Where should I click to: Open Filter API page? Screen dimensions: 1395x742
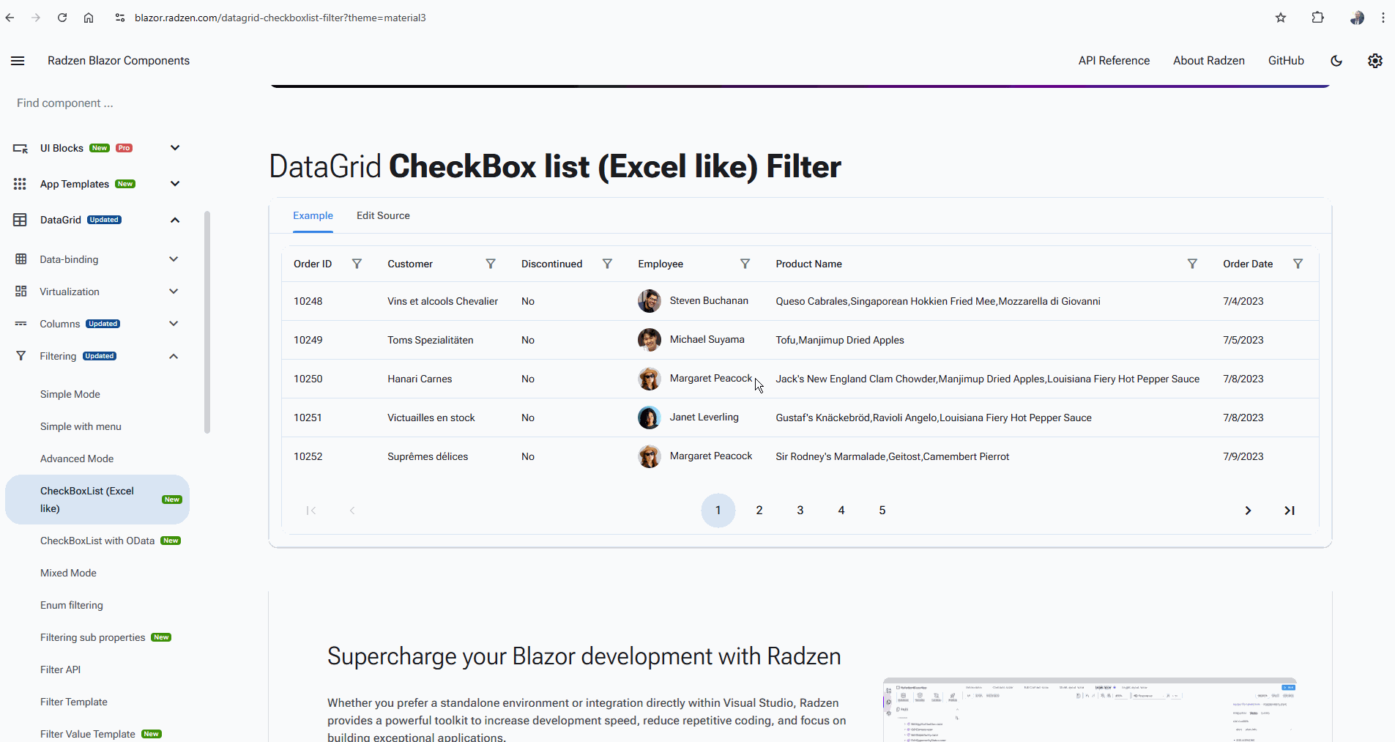coord(61,669)
